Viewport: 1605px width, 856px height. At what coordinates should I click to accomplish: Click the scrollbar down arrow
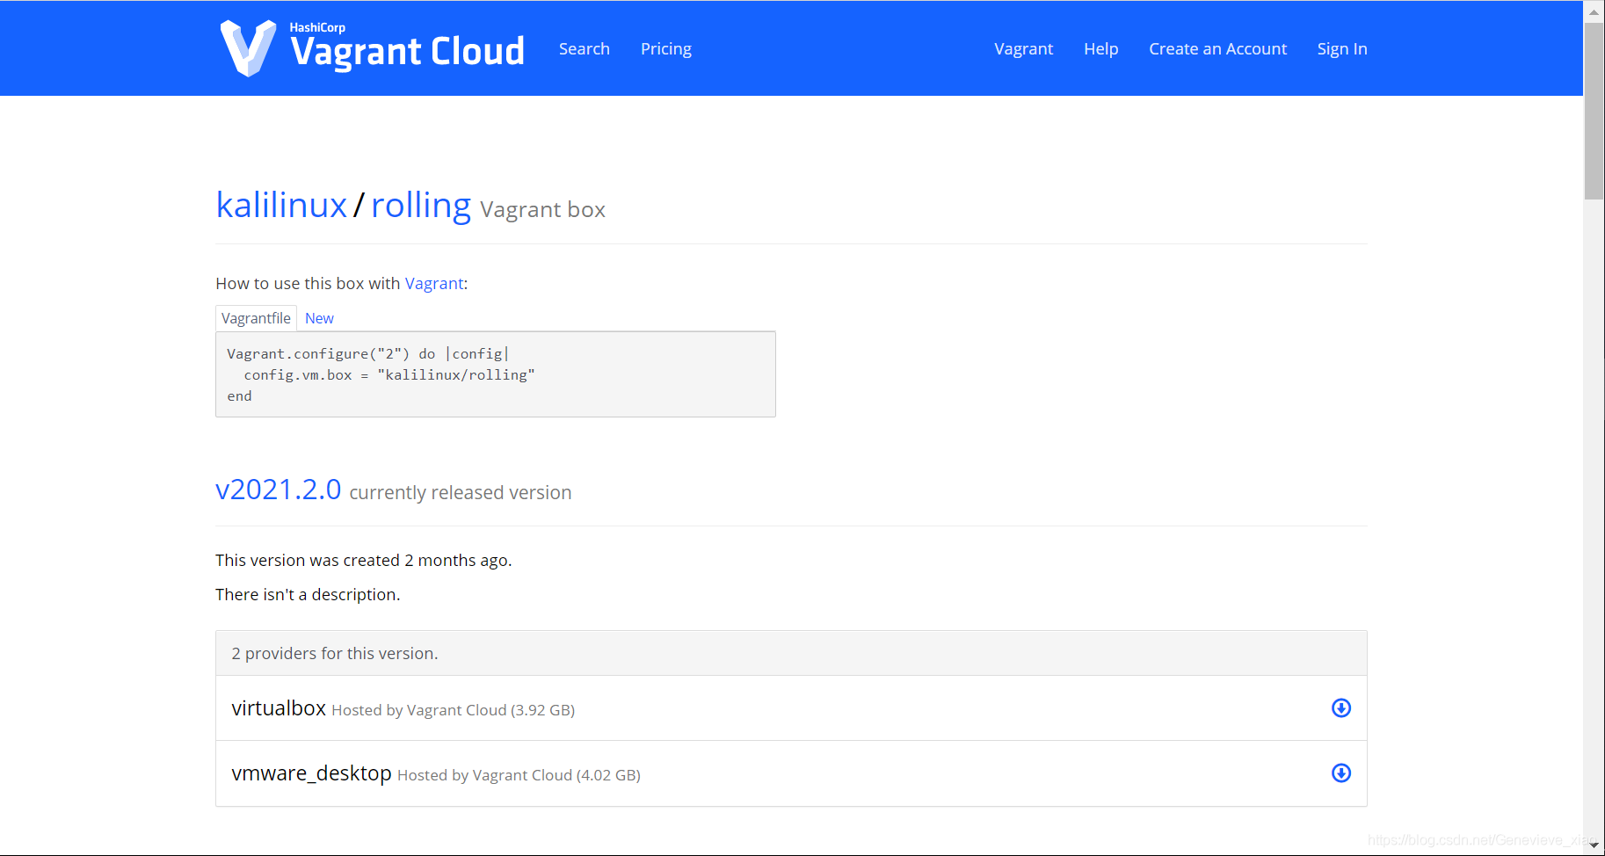[1594, 845]
